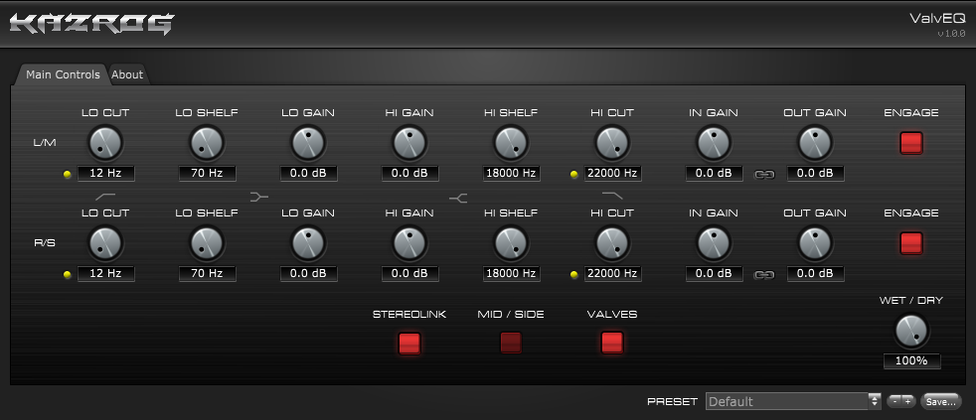Click yellow LED beside L/M LO CUT

point(68,174)
